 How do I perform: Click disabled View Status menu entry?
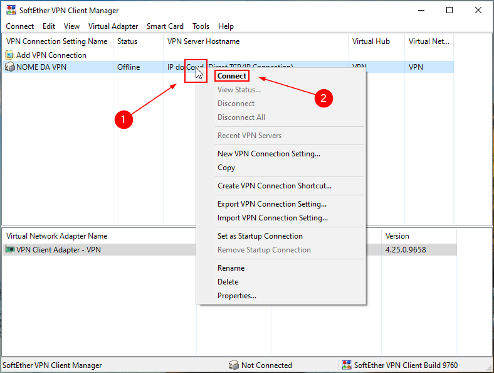pos(239,90)
